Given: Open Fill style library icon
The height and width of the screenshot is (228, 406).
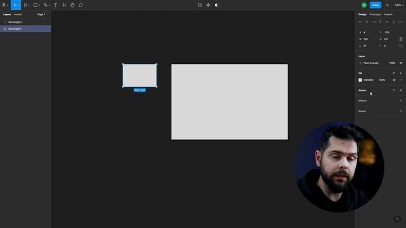Looking at the screenshot, I should point(394,73).
